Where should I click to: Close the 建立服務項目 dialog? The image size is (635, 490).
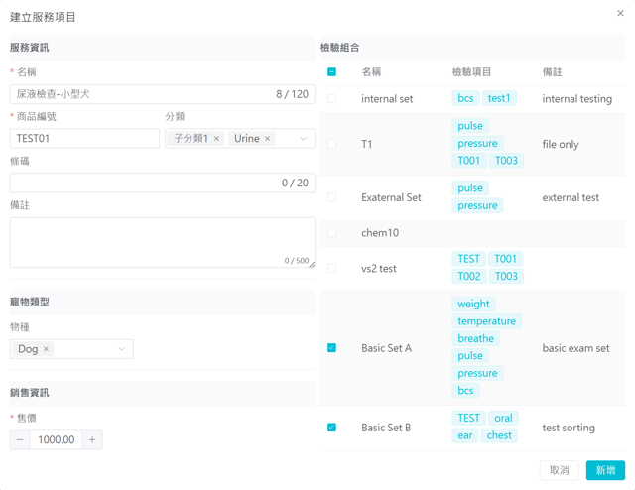tap(620, 13)
